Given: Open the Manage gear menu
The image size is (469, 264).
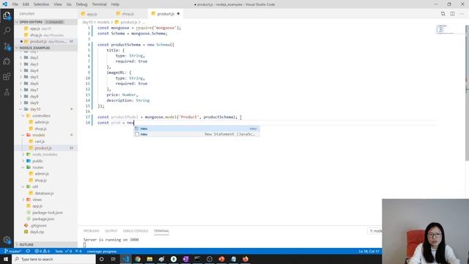Looking at the screenshot, I should point(7,240).
